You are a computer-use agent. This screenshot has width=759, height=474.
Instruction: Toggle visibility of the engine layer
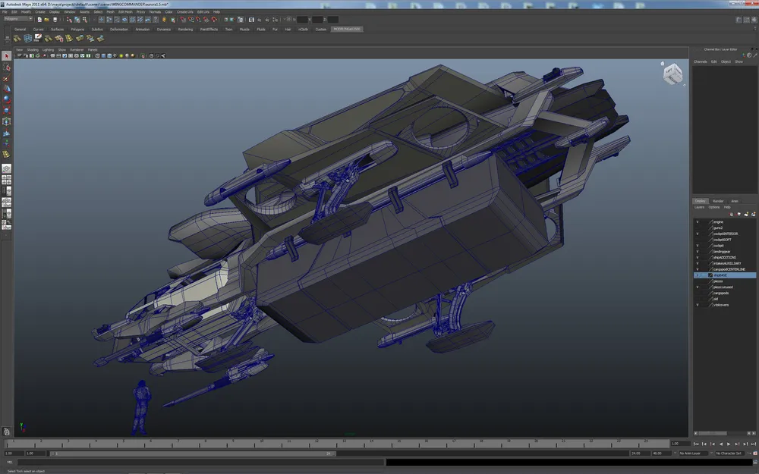(698, 222)
